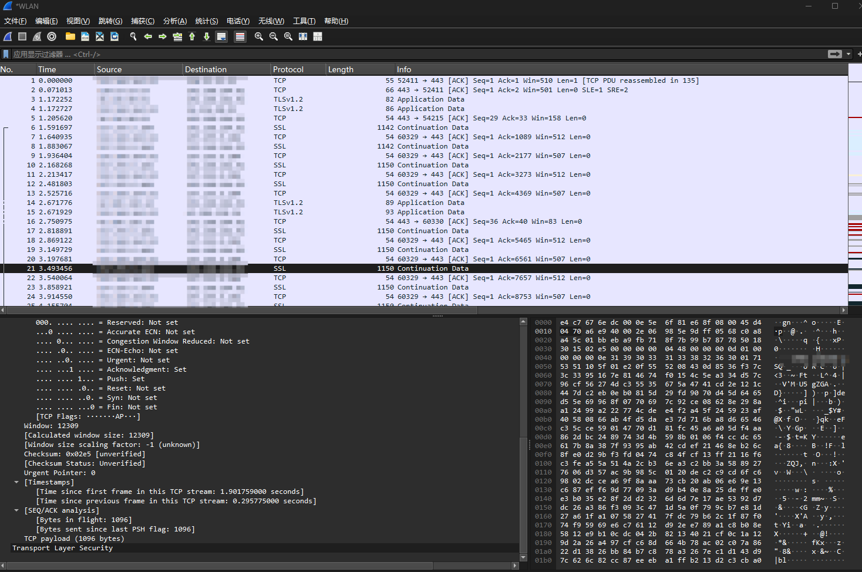Open the 捕获(C) menu

143,21
